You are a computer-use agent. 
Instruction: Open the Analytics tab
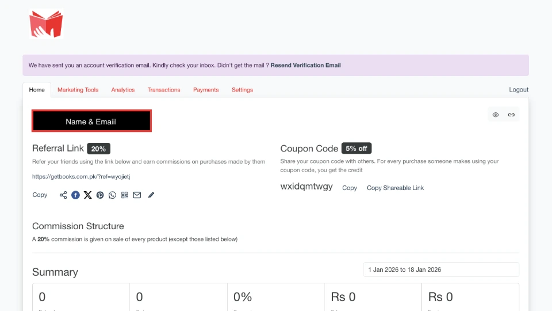coord(122,90)
